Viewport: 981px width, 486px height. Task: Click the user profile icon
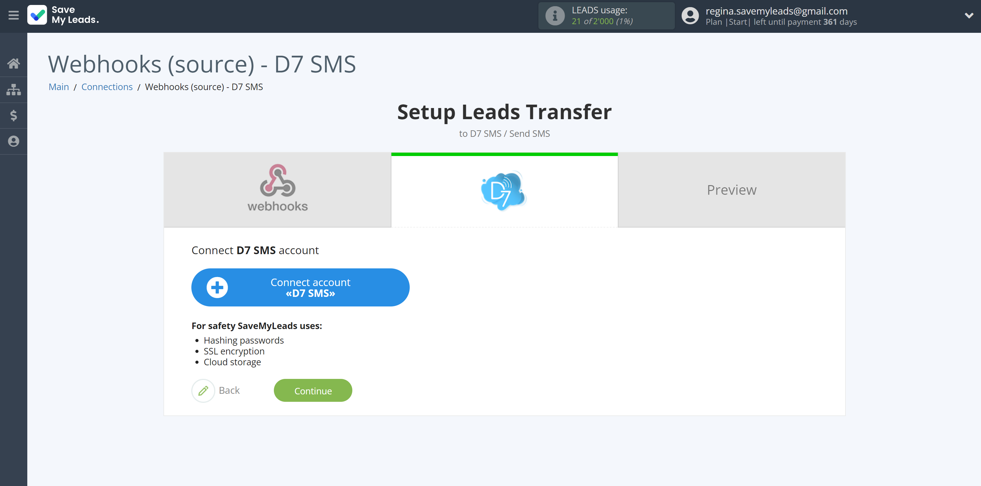point(689,15)
